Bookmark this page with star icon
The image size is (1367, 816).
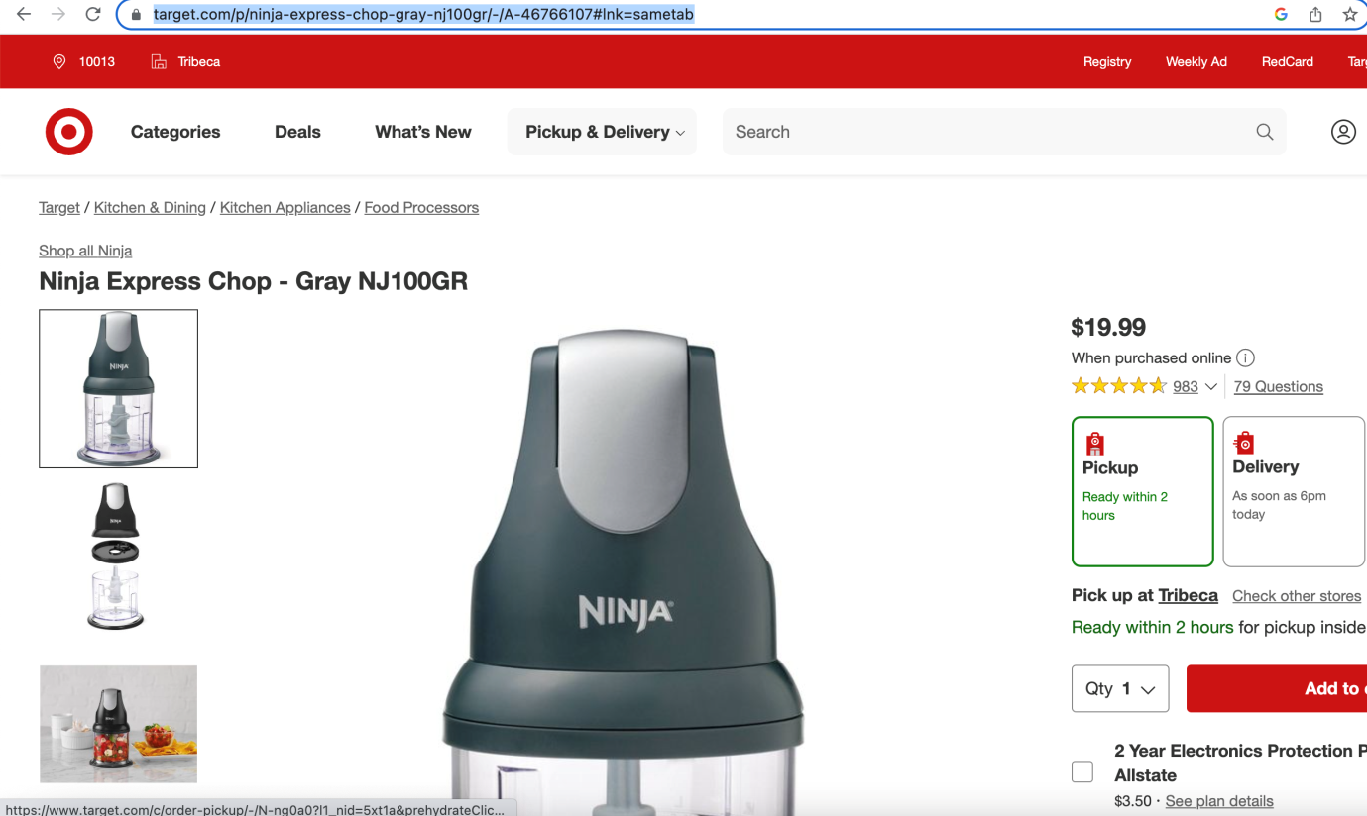click(1349, 14)
